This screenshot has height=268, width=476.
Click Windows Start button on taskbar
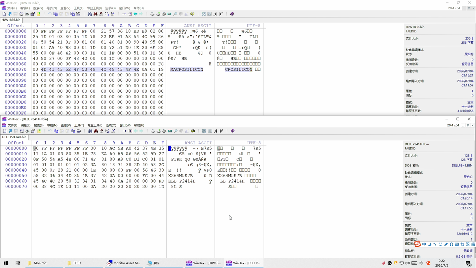coord(6,263)
